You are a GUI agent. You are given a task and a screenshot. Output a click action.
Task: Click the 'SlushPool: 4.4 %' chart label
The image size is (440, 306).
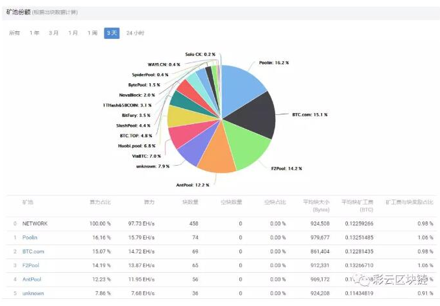133,125
